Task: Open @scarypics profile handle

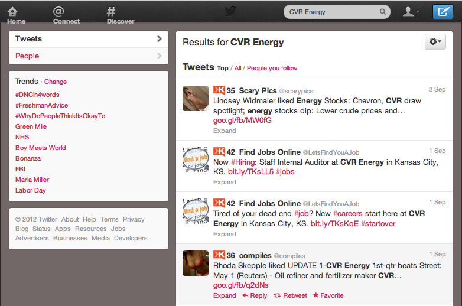Action: (296, 92)
